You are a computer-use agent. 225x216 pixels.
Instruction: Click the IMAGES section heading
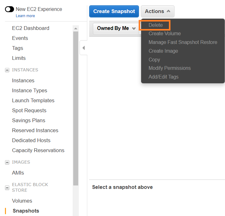pyautogui.click(x=21, y=162)
